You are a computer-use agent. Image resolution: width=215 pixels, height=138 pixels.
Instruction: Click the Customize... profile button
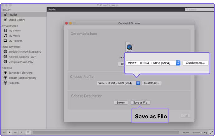151,83
